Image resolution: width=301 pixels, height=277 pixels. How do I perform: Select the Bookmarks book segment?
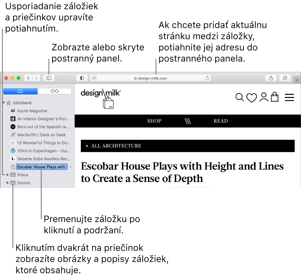pyautogui.click(x=20, y=91)
